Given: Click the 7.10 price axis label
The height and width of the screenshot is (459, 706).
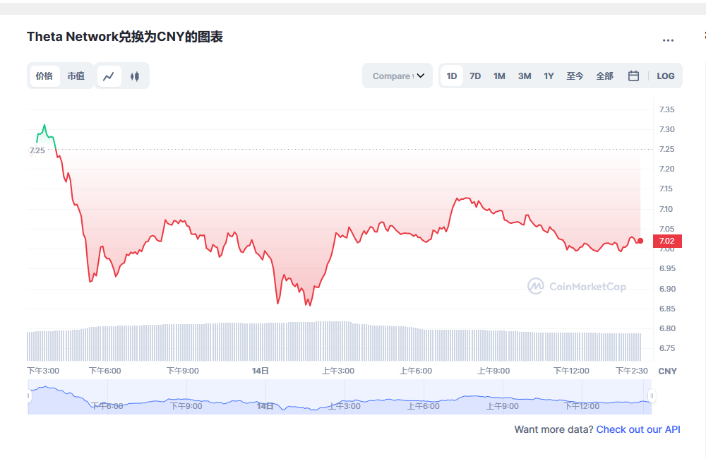Looking at the screenshot, I should (x=666, y=209).
